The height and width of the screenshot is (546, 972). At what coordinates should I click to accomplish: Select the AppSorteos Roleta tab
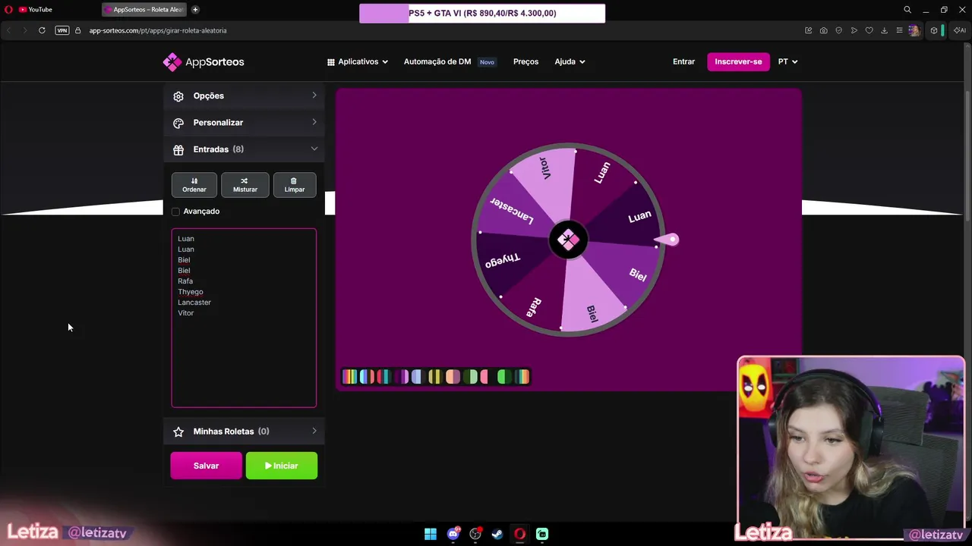144,10
